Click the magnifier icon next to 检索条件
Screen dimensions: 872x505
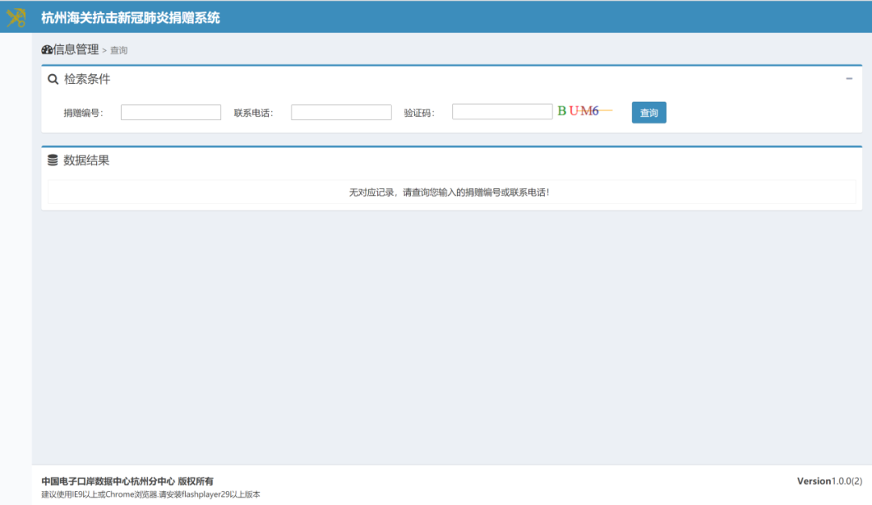(x=53, y=79)
